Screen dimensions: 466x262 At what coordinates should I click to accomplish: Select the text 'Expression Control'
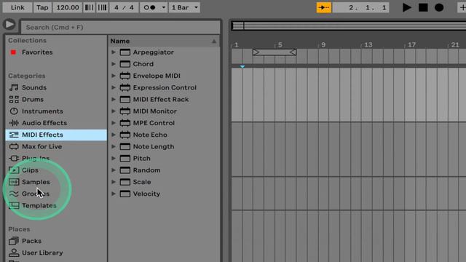pos(165,87)
